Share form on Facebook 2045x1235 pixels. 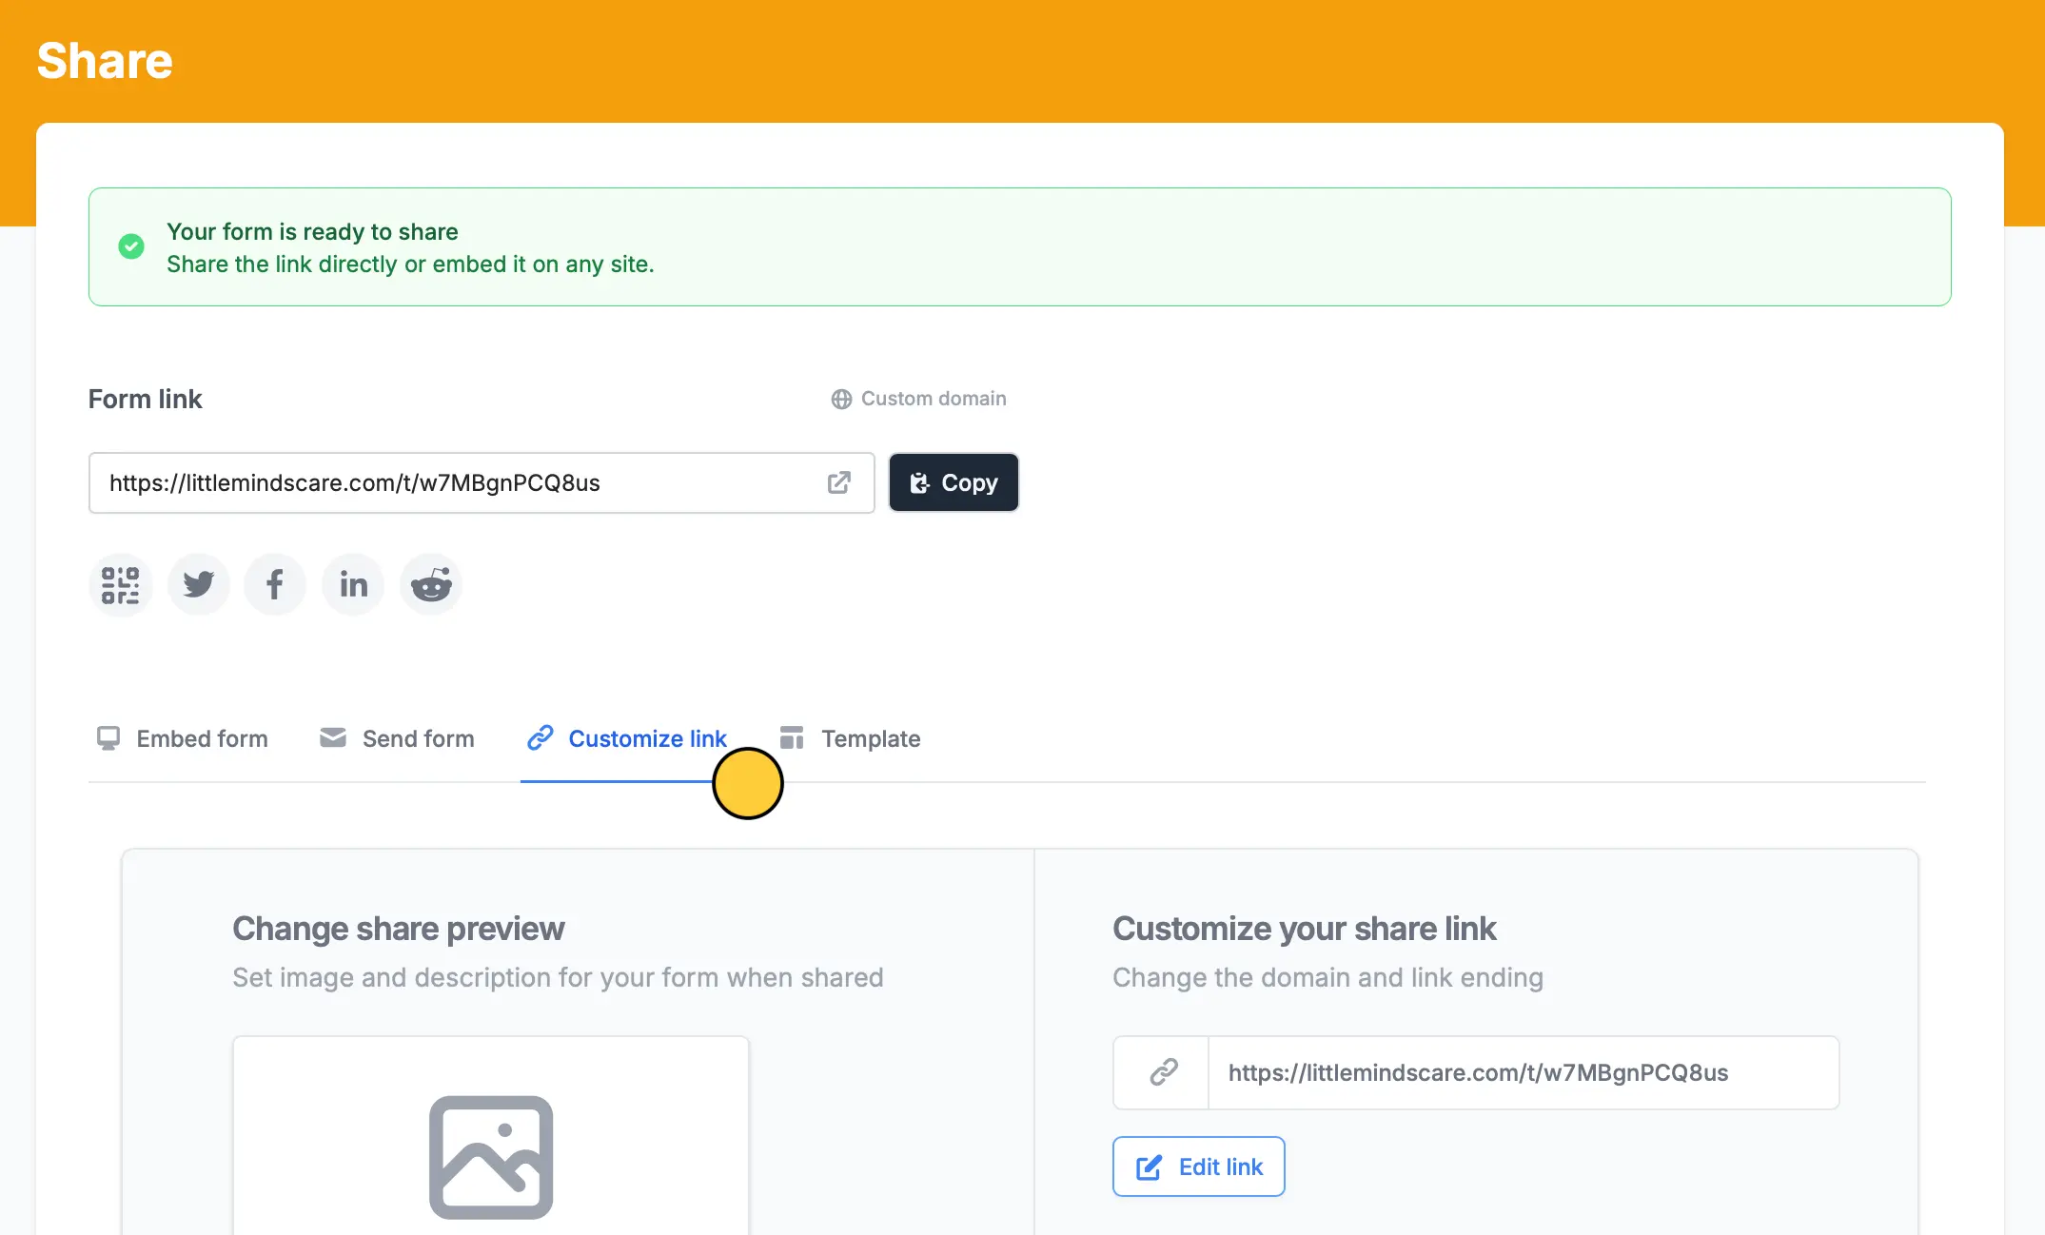pyautogui.click(x=275, y=585)
